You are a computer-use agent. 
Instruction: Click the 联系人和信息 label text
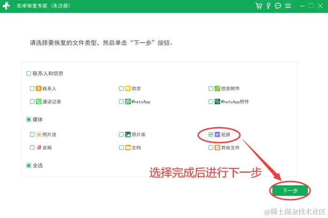coord(48,73)
